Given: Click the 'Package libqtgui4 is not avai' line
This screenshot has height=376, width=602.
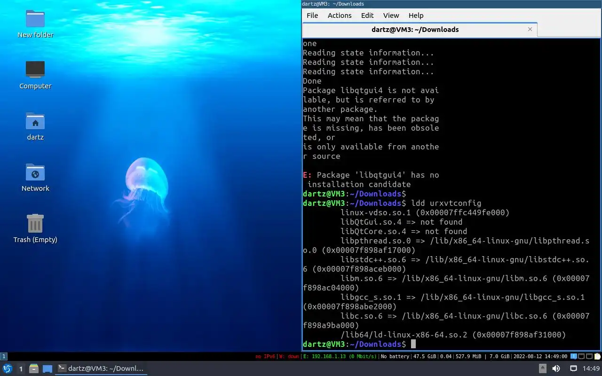Looking at the screenshot, I should [x=371, y=90].
